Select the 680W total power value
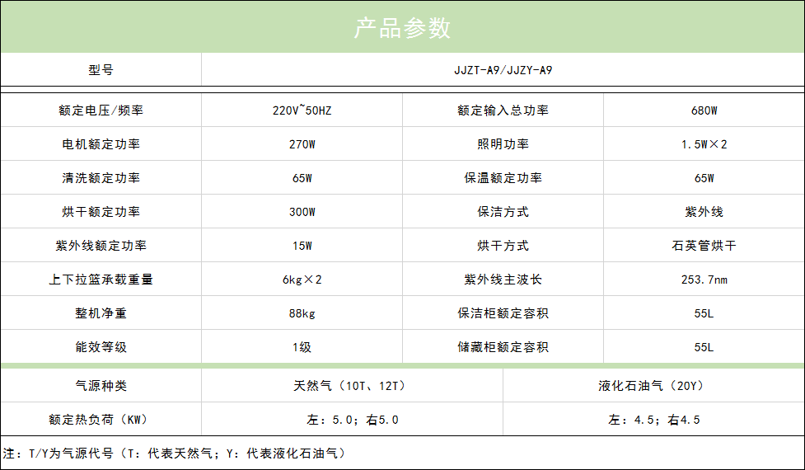805x470 pixels. [x=704, y=110]
